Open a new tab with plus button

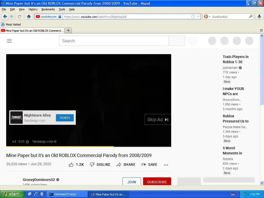[68, 30]
